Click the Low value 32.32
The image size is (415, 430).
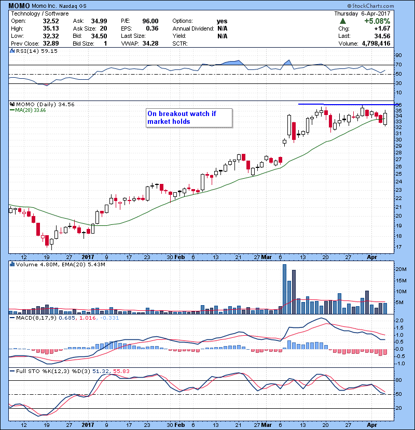coord(51,36)
